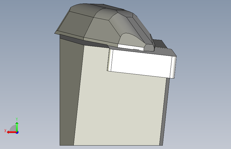Select the dark left side face of body
This screenshot has height=149, width=231.
click(69, 94)
